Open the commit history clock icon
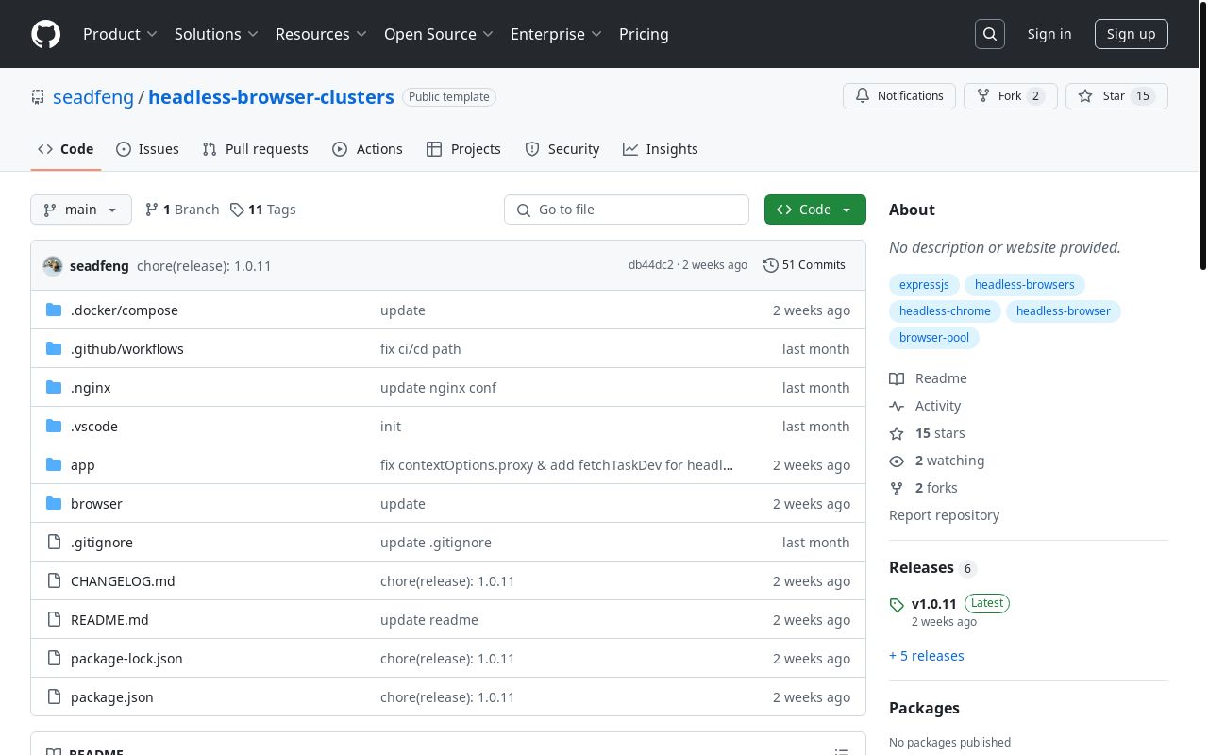The image size is (1208, 755). point(771,265)
